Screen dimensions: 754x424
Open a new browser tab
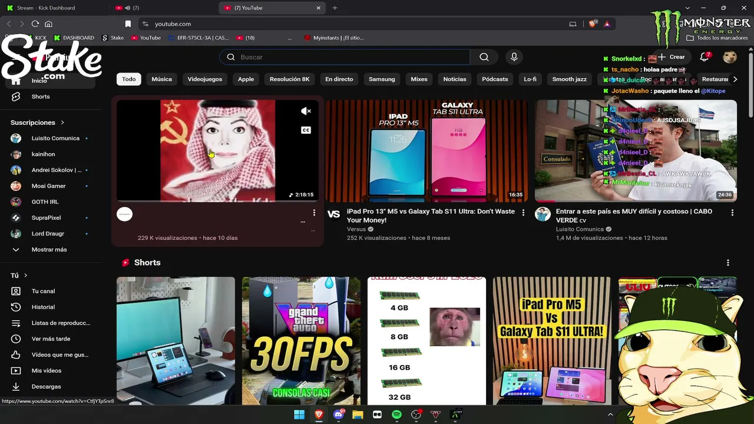coord(335,8)
